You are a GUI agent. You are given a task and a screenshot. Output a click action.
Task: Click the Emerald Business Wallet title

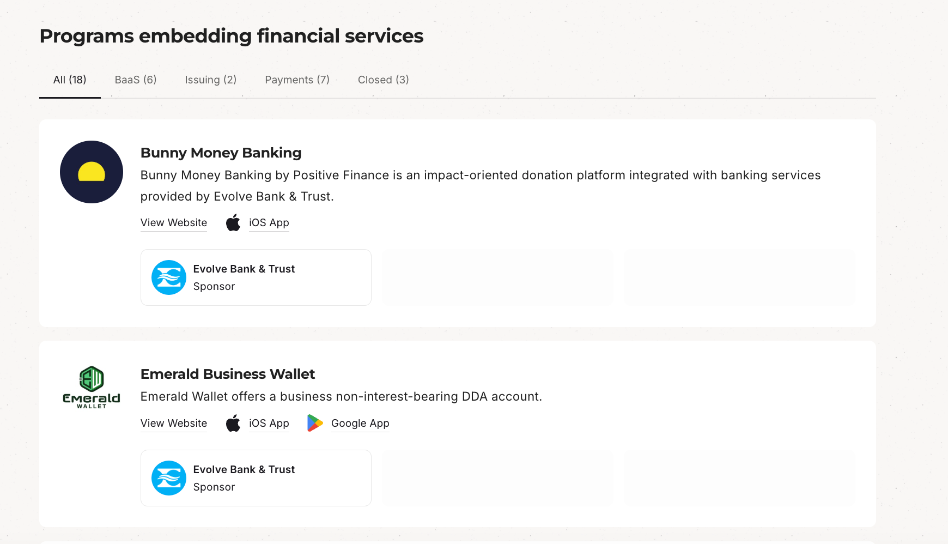pyautogui.click(x=227, y=374)
